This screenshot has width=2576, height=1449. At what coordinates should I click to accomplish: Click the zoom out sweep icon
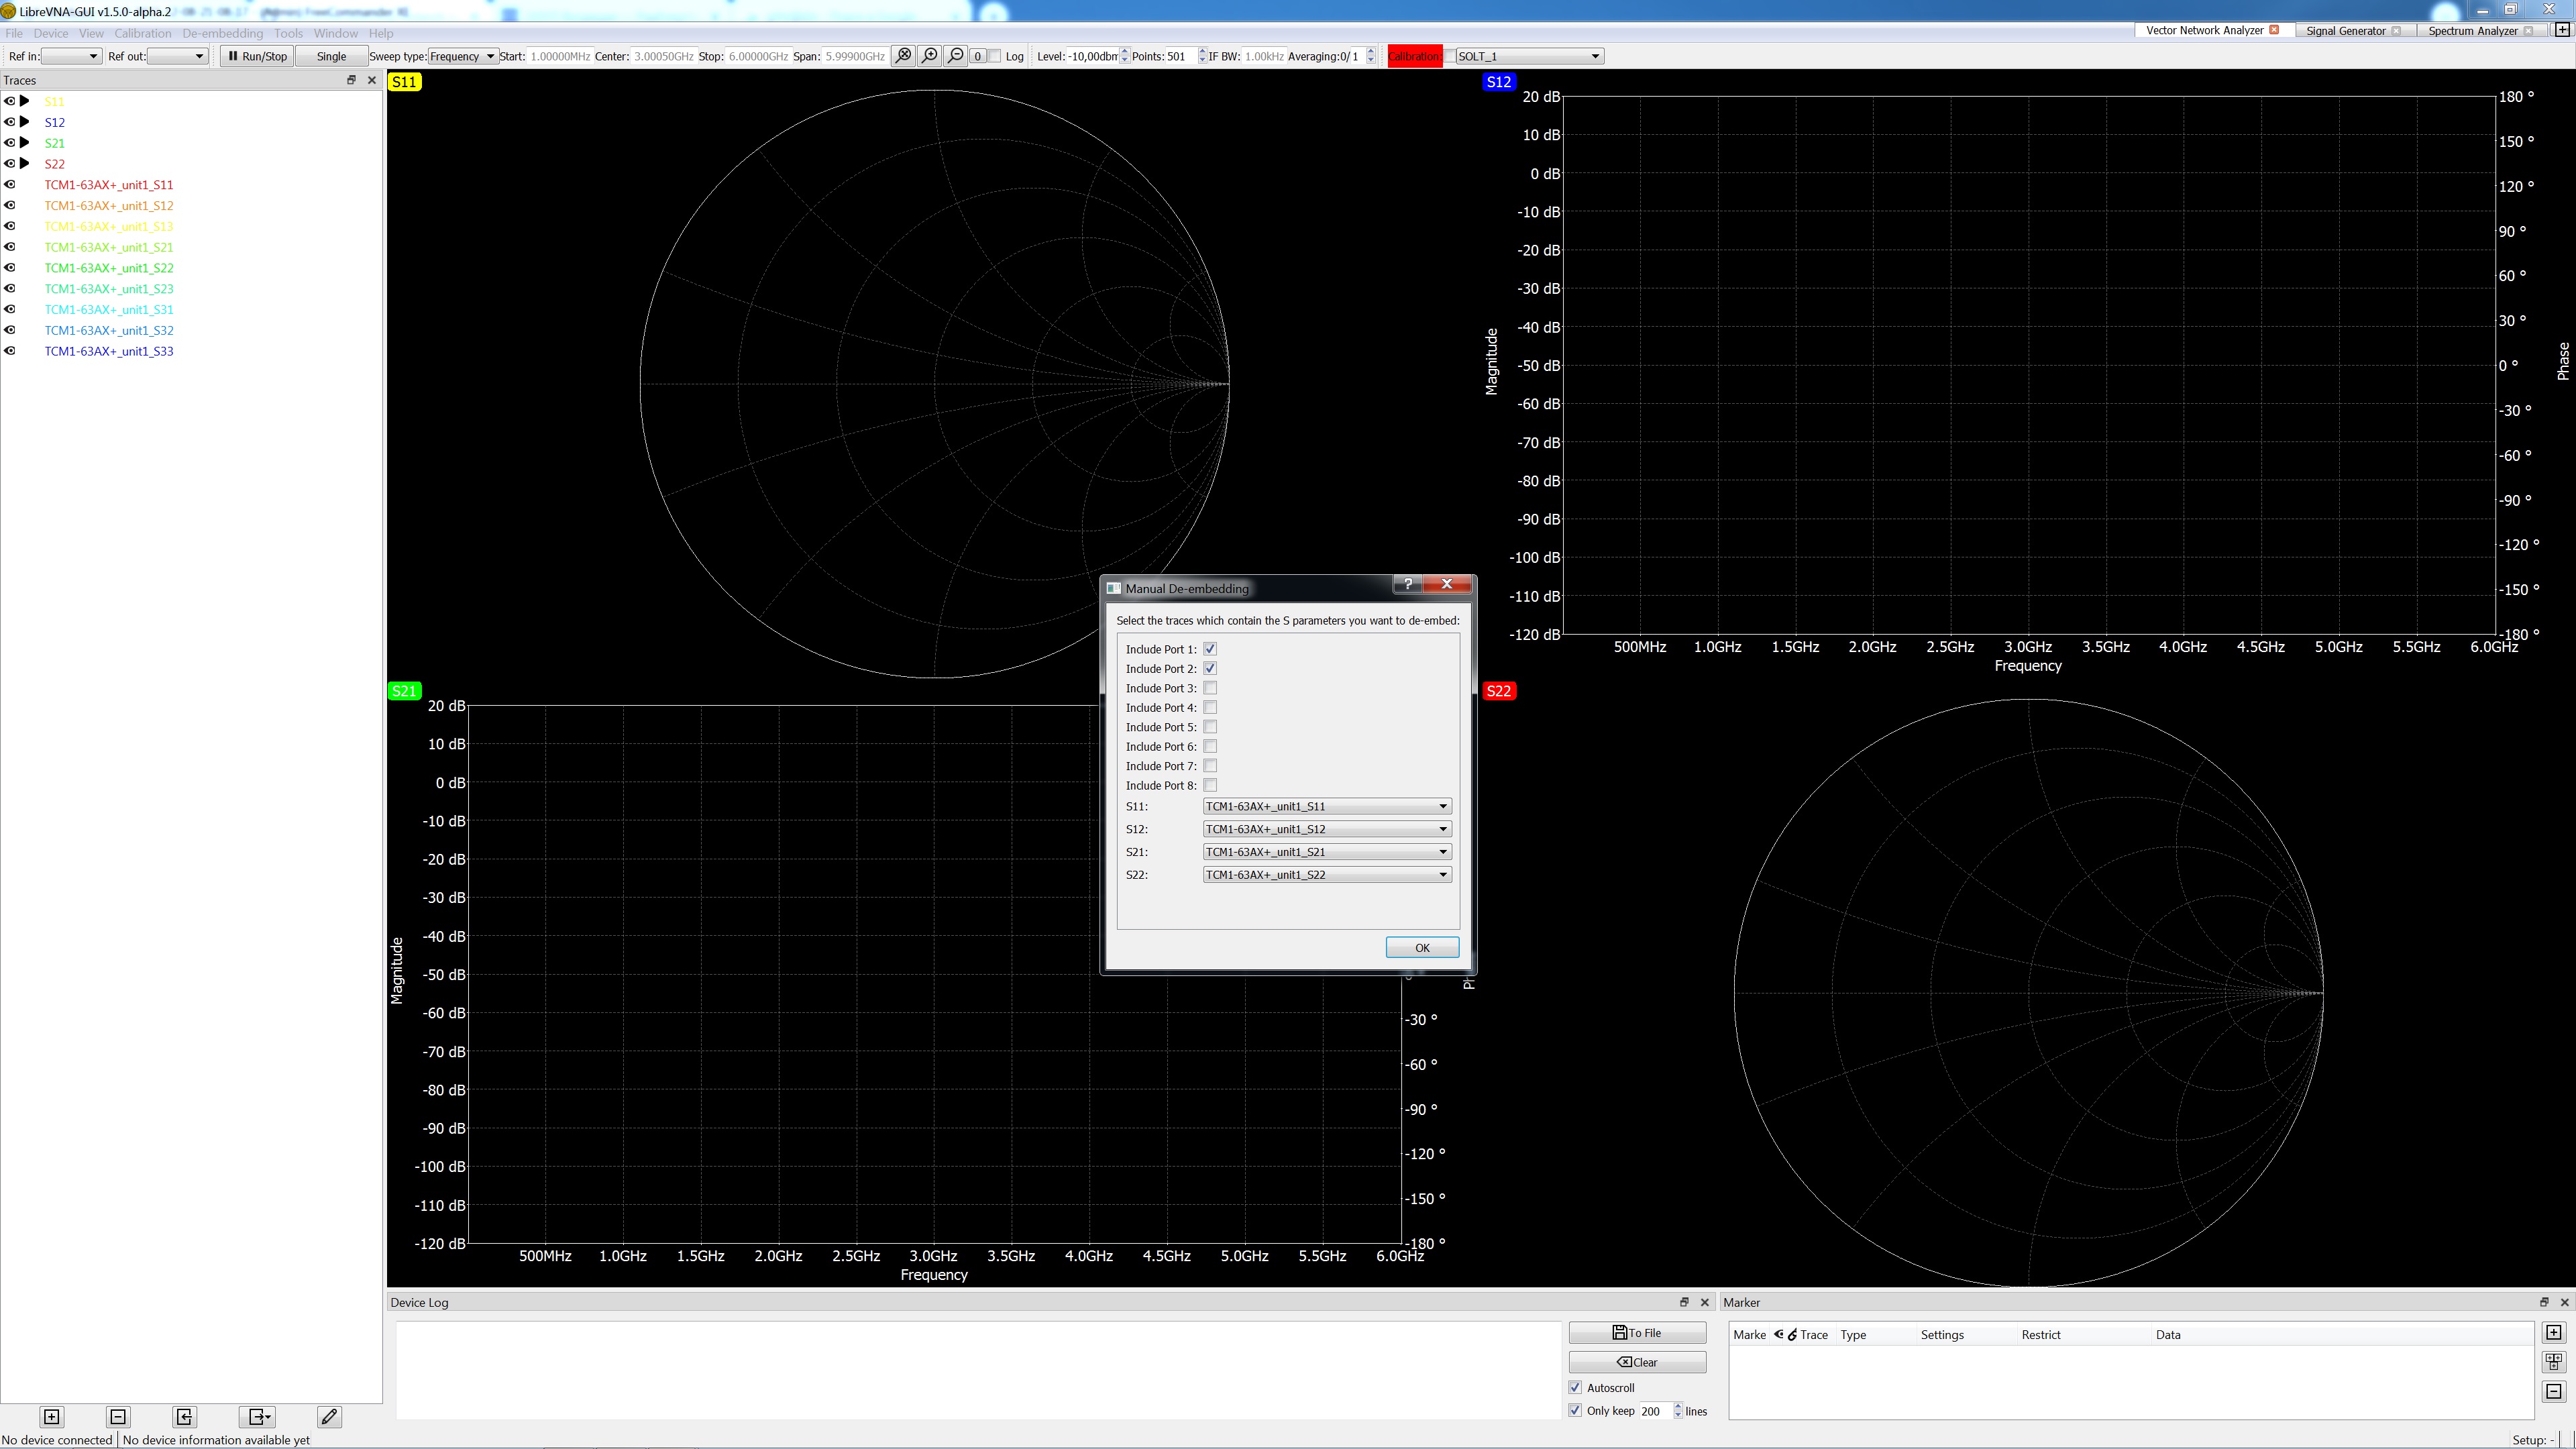pyautogui.click(x=955, y=56)
